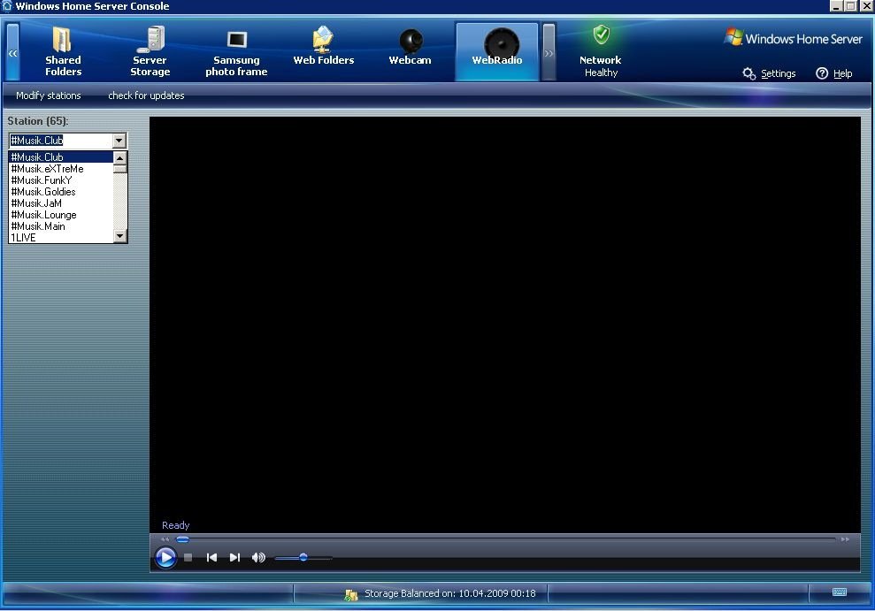Open Help
This screenshot has width=875, height=611.
coord(834,73)
